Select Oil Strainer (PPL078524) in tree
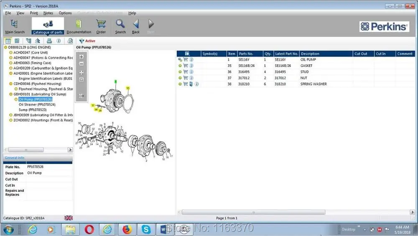The width and height of the screenshot is (418, 236). tap(37, 105)
